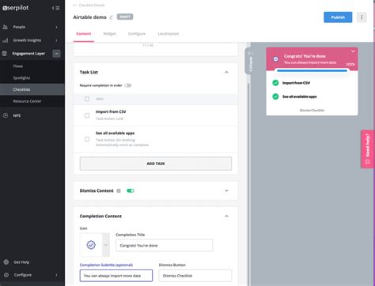Check the Import from CSV task checkbox
Image resolution: width=375 pixels, height=286 pixels.
(87, 115)
